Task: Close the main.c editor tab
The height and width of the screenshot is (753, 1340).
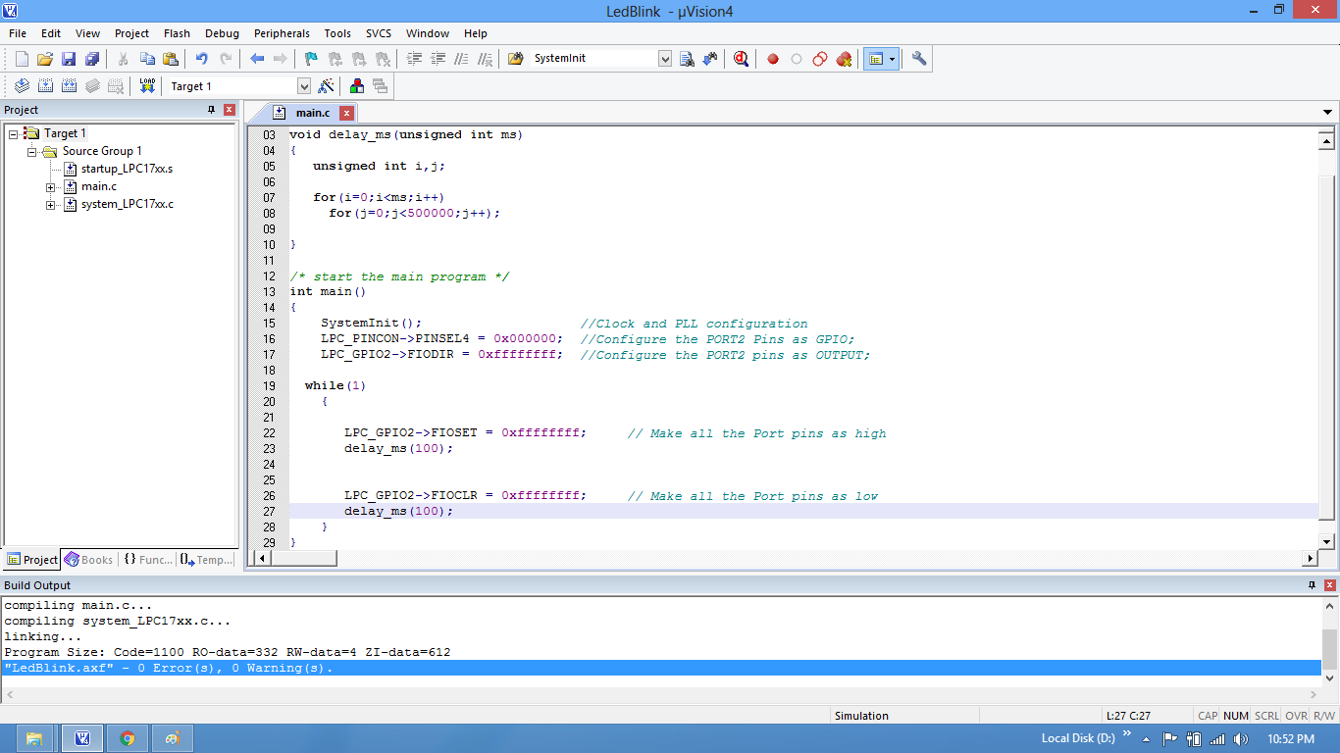Action: click(346, 113)
